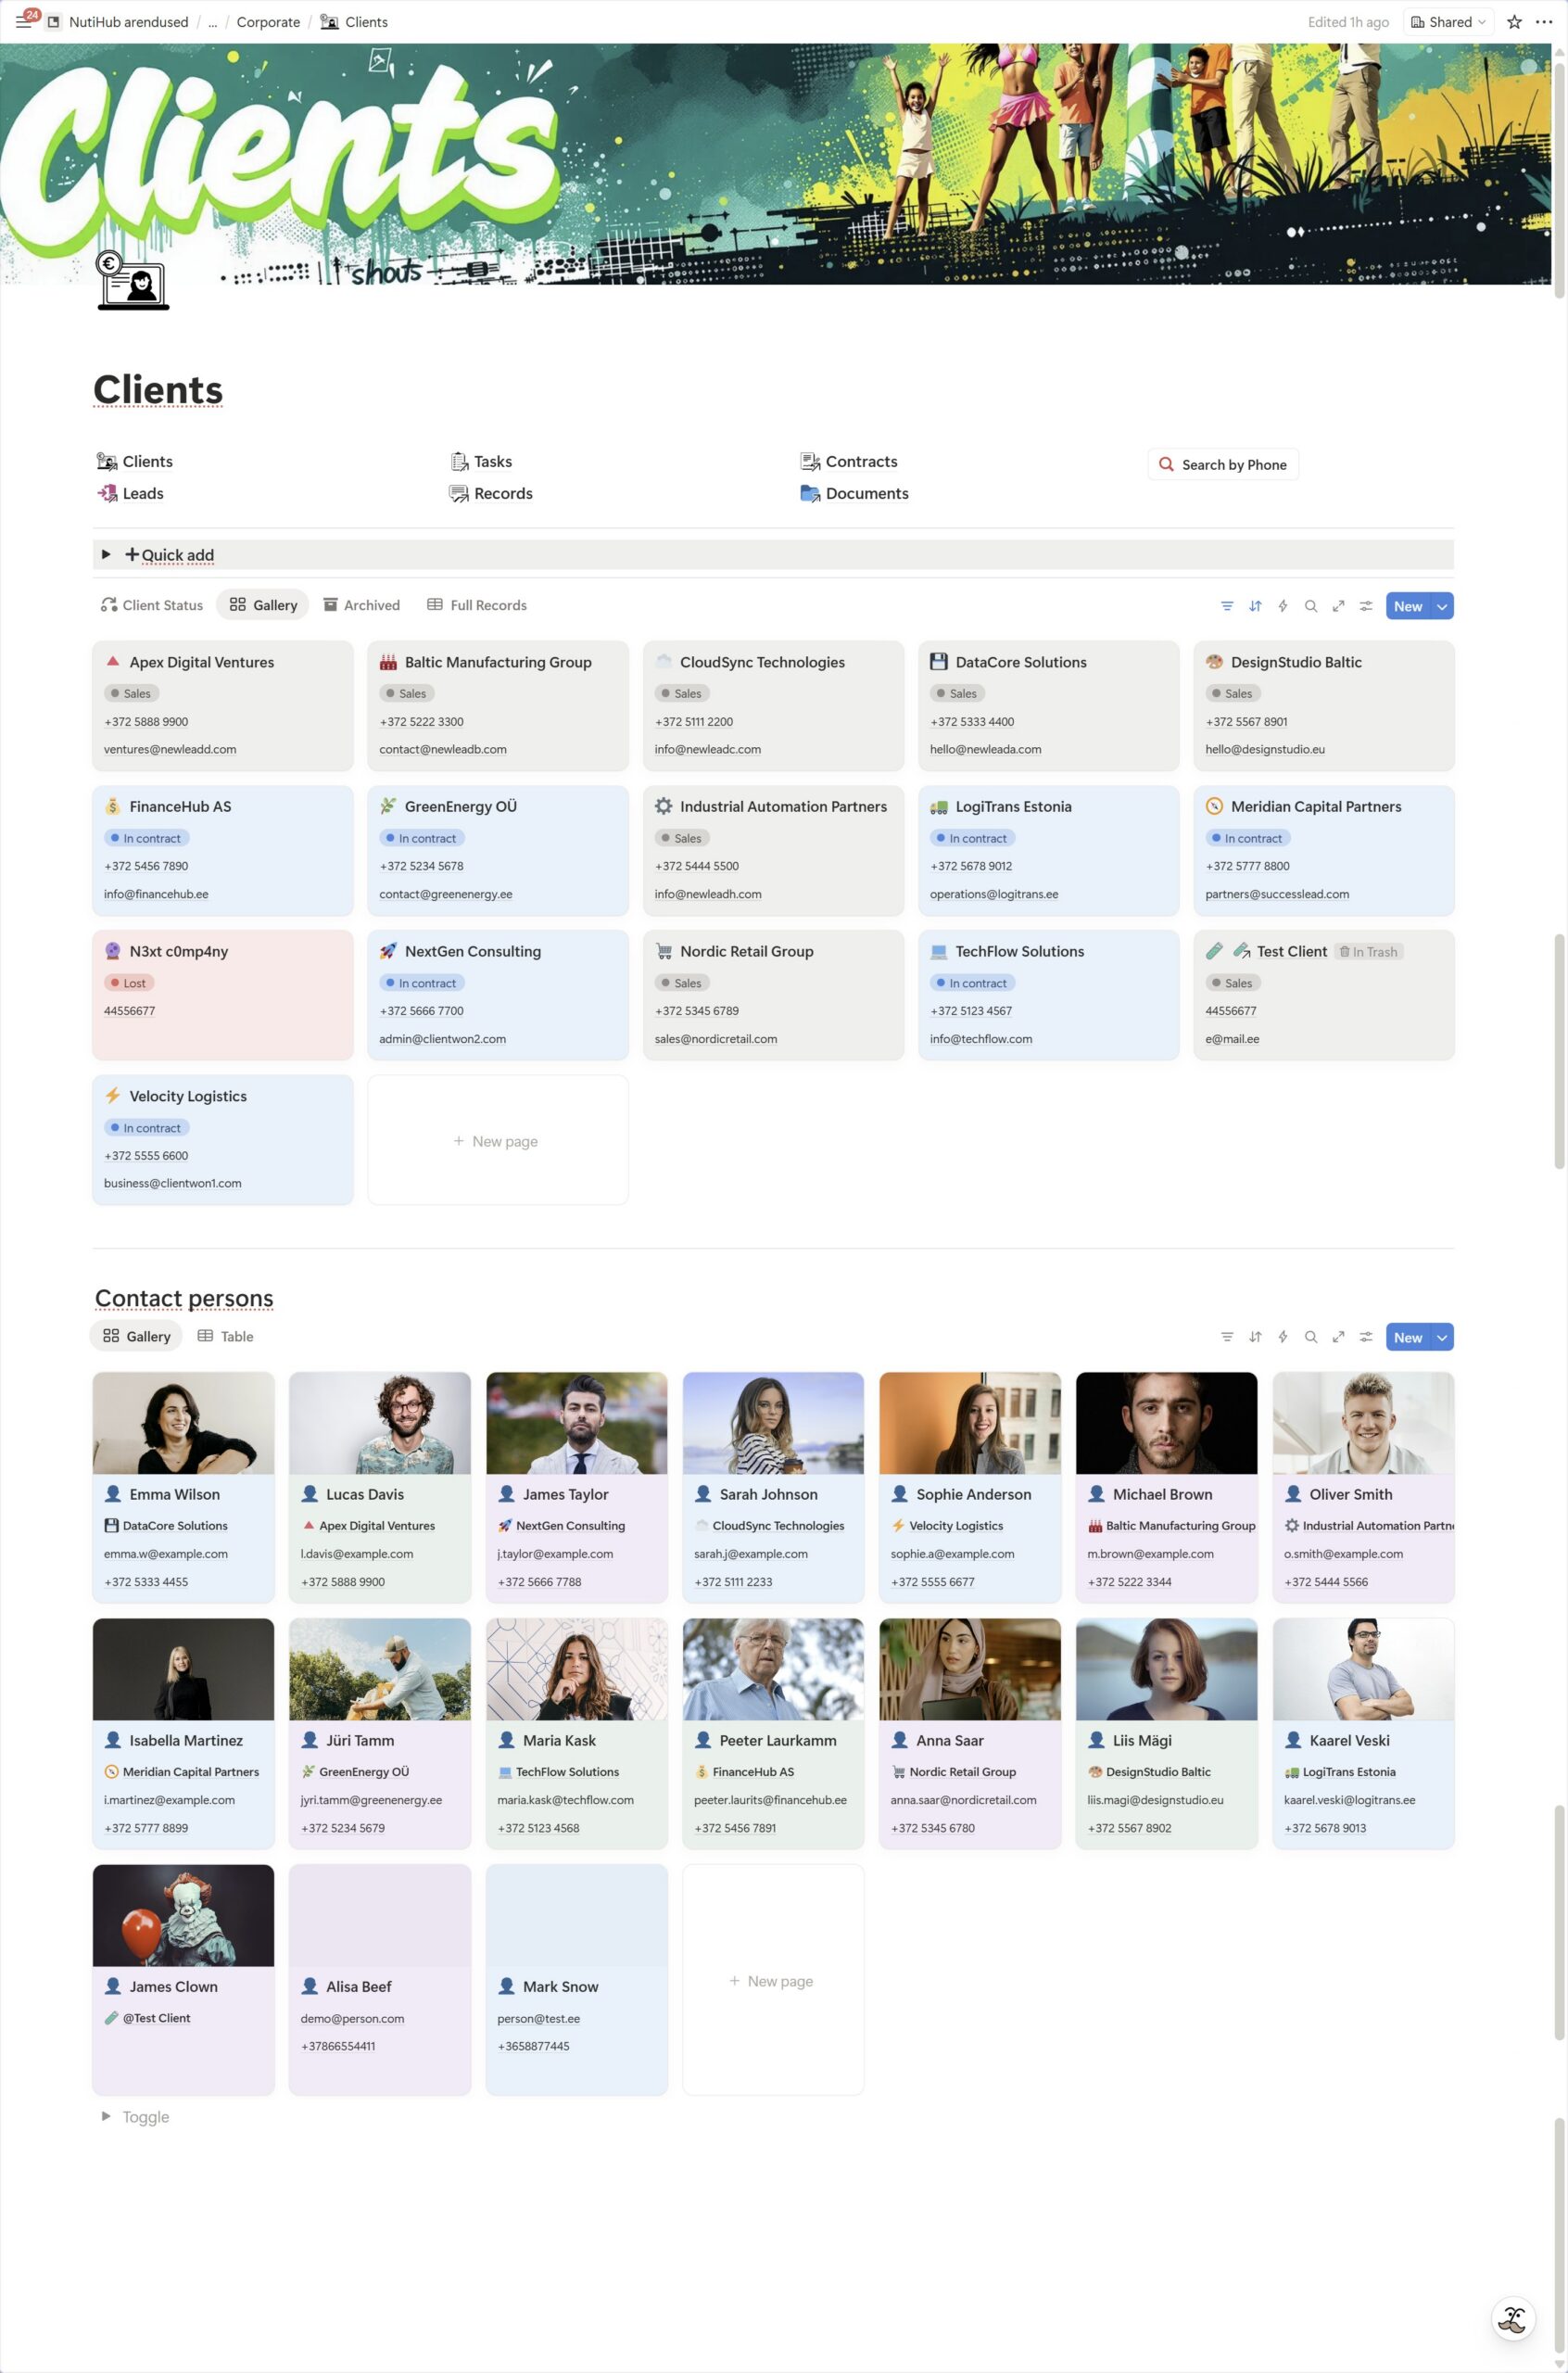Click the Search by Phone button
This screenshot has width=1568, height=2373.
pos(1223,464)
